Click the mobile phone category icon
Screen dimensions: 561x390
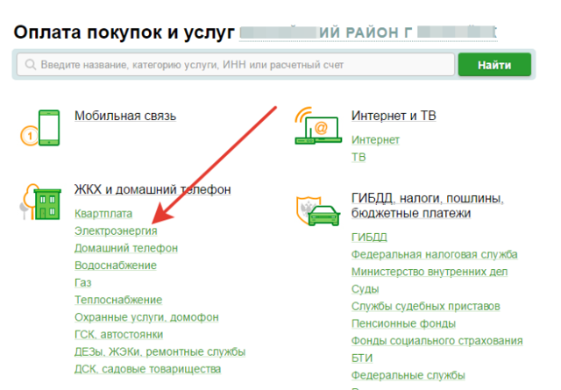click(x=40, y=128)
